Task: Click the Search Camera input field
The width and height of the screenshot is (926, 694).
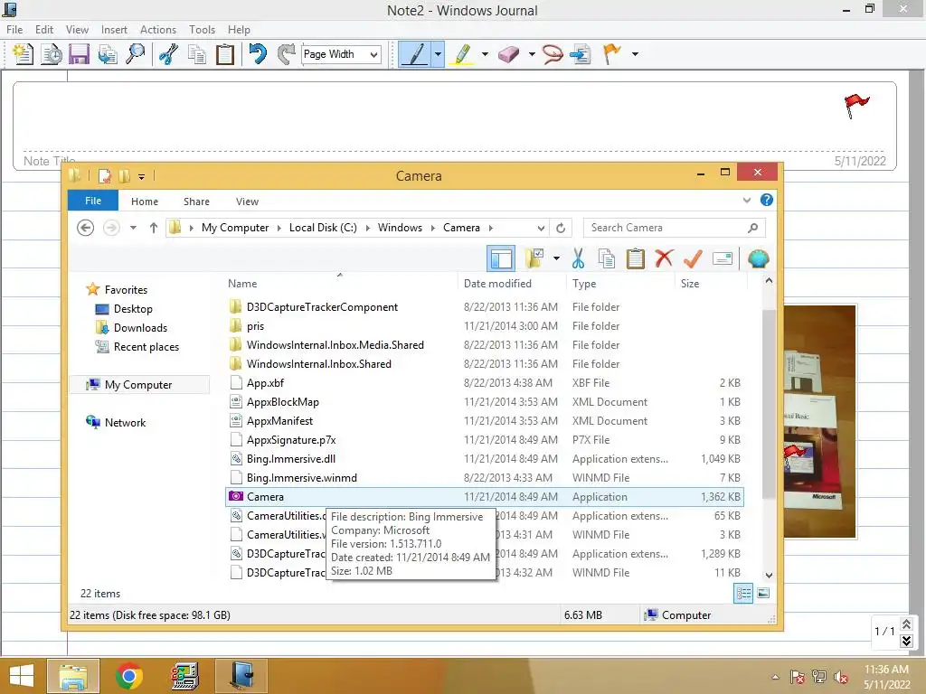Action: pyautogui.click(x=675, y=228)
